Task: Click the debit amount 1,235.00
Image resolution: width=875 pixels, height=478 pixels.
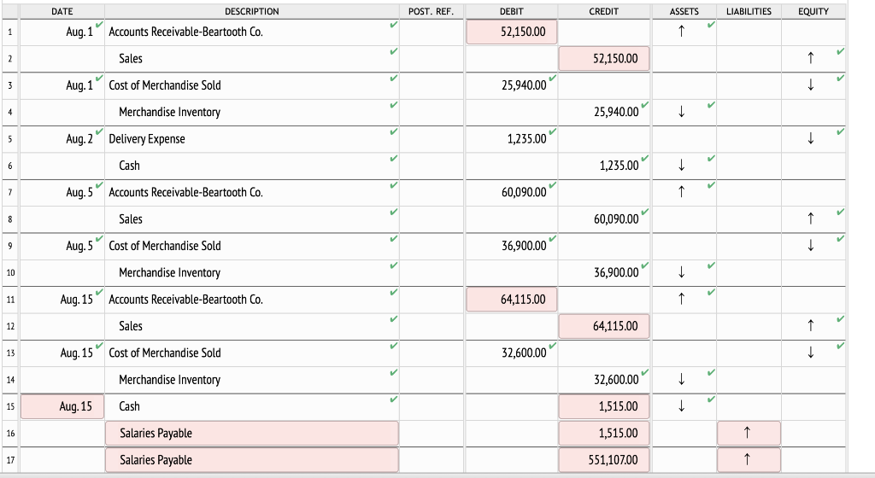Action: pos(526,139)
